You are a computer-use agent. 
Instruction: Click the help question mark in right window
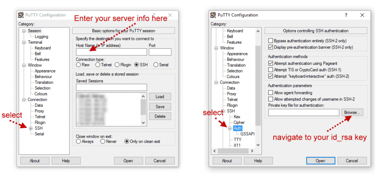346,15
